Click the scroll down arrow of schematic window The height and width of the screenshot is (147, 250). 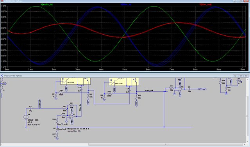click(247, 142)
